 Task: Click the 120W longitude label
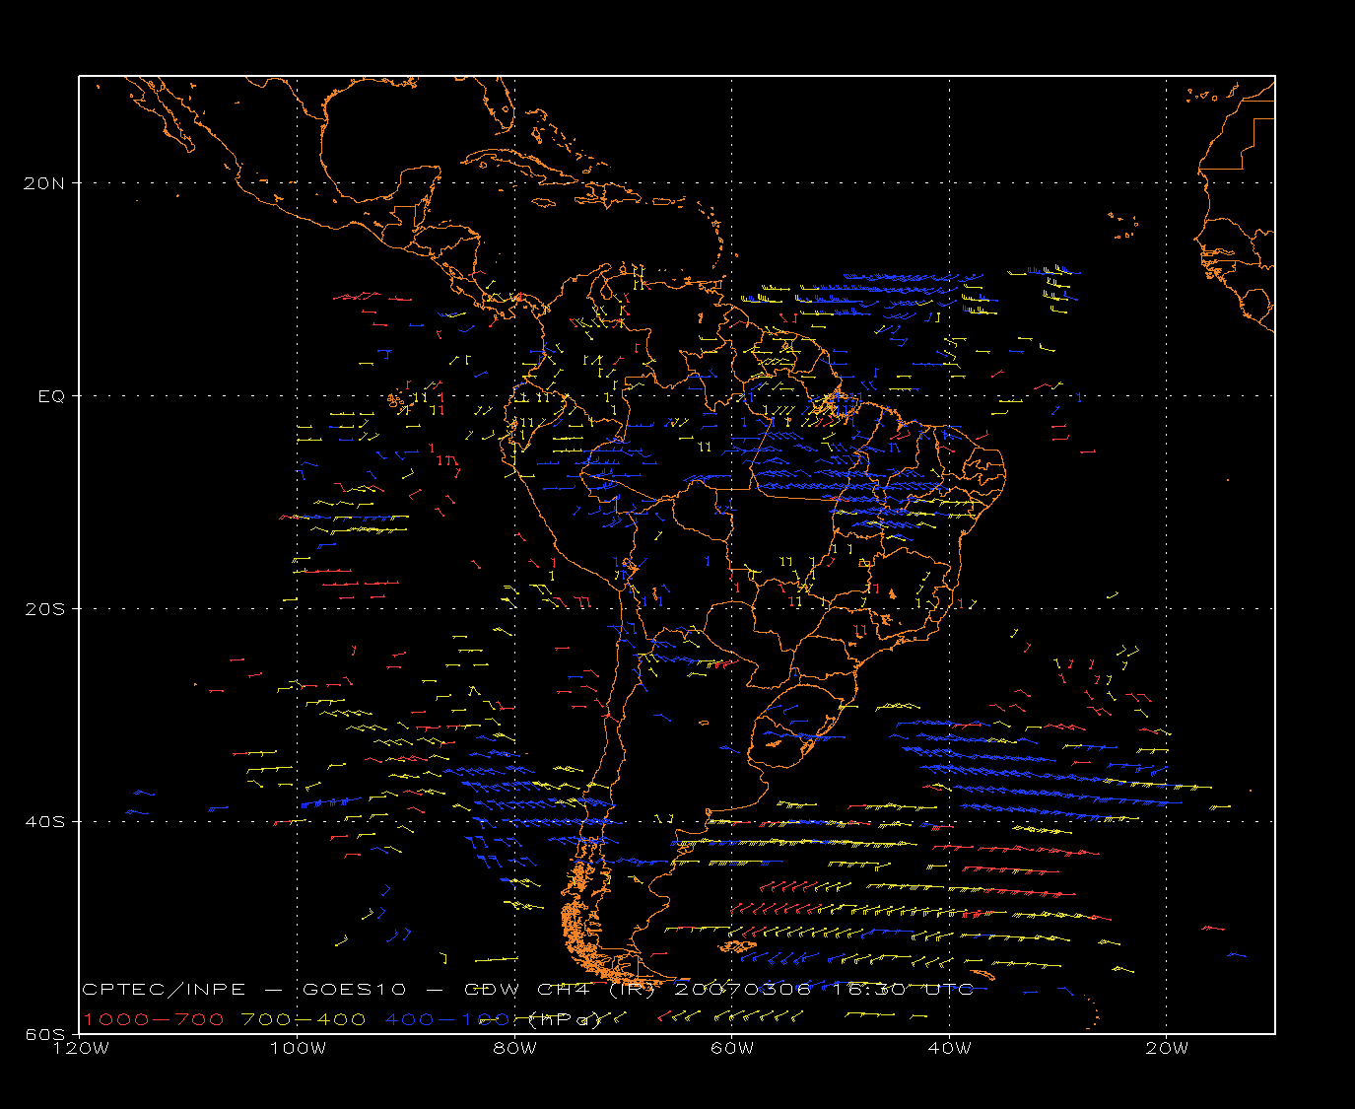(x=80, y=1048)
